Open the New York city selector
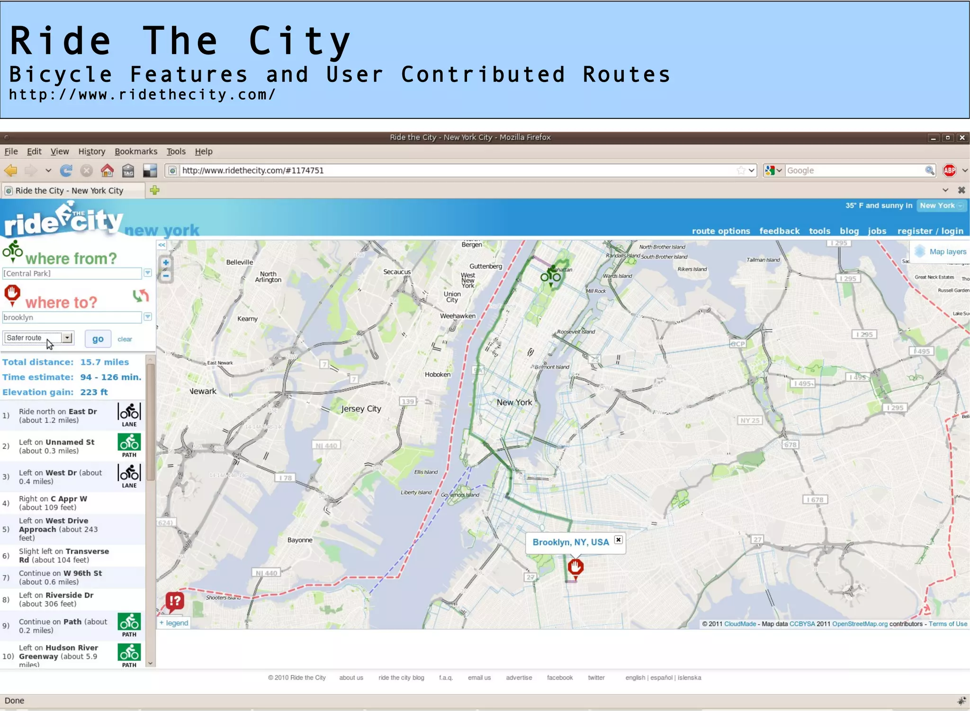970x727 pixels. click(941, 206)
